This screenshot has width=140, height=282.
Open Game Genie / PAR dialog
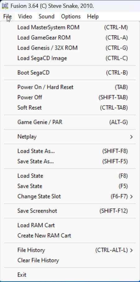(x=70, y=122)
